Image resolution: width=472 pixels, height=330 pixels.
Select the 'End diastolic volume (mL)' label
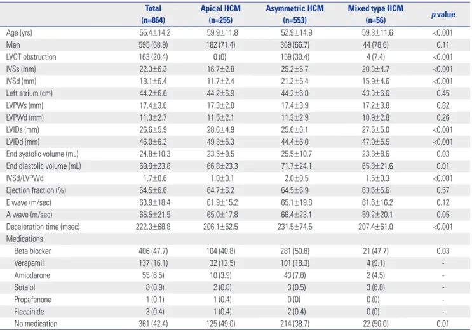pyautogui.click(x=43, y=166)
